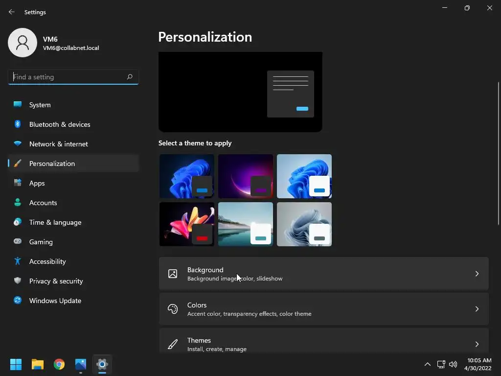Open Time & language settings
The width and height of the screenshot is (501, 376).
[x=73, y=222]
